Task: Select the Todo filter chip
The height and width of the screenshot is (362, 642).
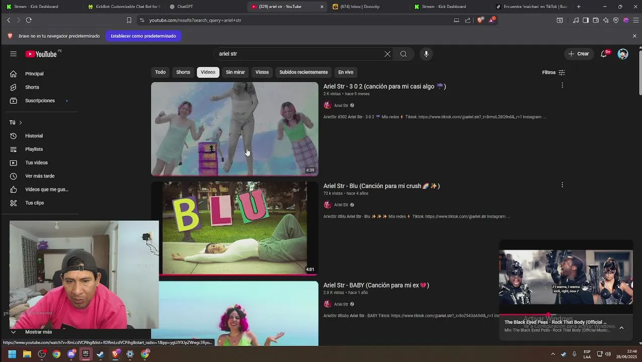Action: 160,72
